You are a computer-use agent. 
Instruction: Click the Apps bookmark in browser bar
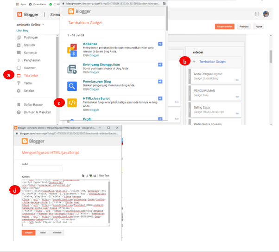click(x=21, y=4)
